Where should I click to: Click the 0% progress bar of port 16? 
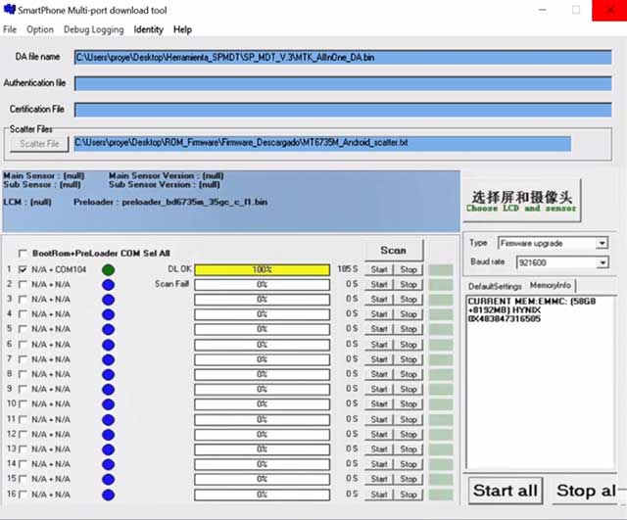tap(263, 495)
